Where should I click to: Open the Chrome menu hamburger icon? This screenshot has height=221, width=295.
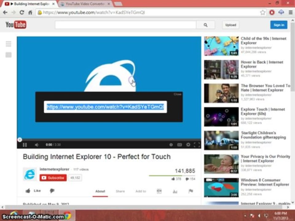(290, 13)
